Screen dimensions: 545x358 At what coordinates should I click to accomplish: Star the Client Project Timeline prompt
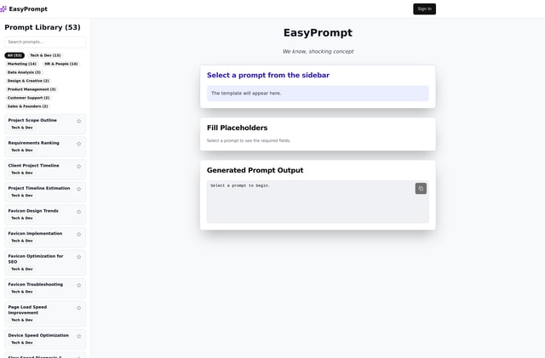click(x=79, y=167)
